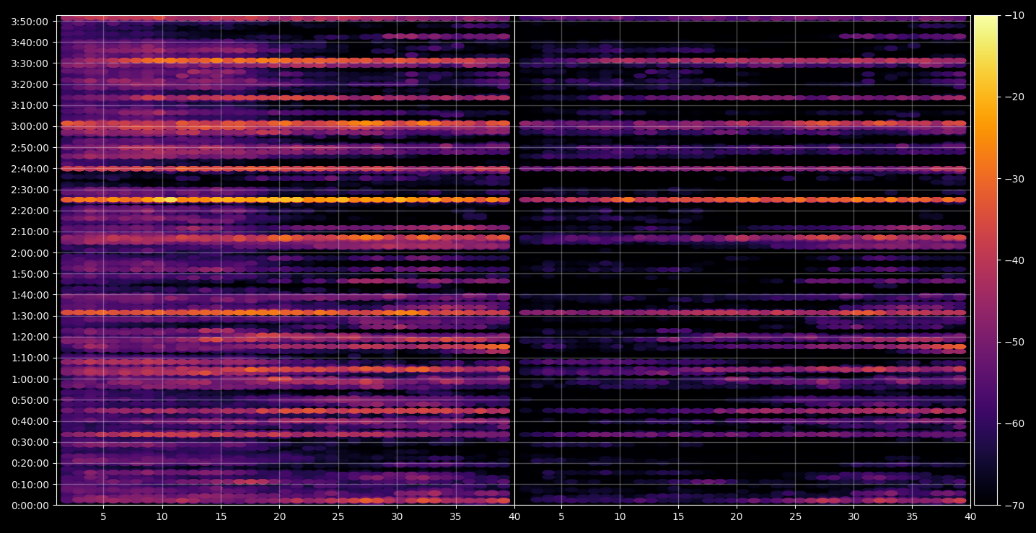
Task: Pick the 0:40:00 y-axis time label
Action: [30, 421]
